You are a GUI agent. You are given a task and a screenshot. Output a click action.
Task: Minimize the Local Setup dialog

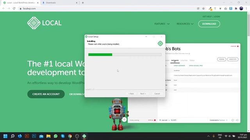146,37
